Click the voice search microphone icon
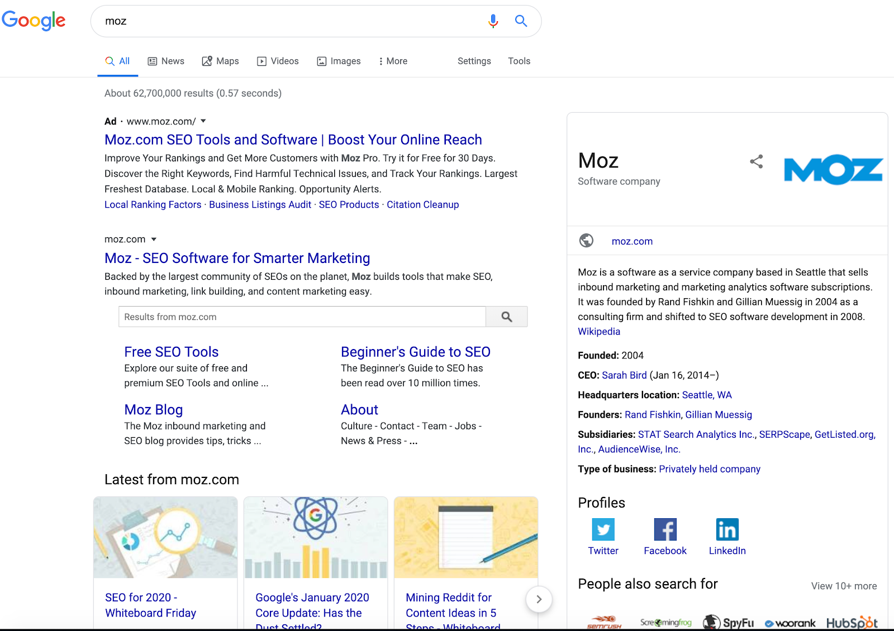 coord(493,21)
